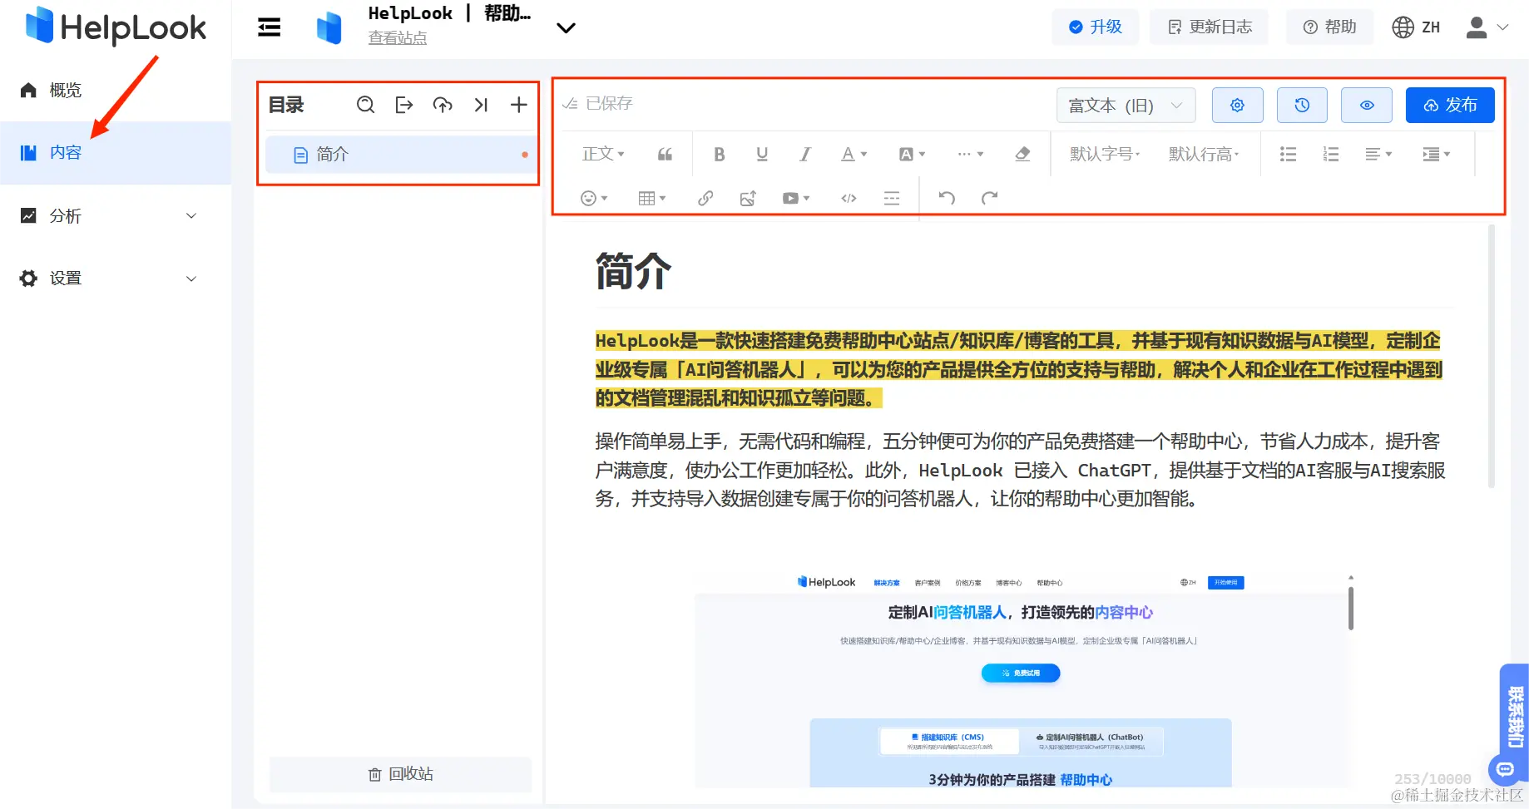The height and width of the screenshot is (809, 1529).
Task: Upload an image into the article
Action: coord(748,198)
